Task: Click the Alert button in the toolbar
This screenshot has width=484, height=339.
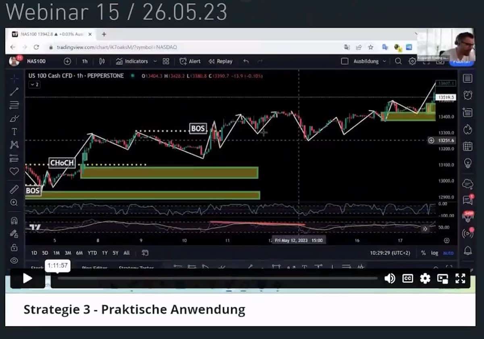Action: 189,61
